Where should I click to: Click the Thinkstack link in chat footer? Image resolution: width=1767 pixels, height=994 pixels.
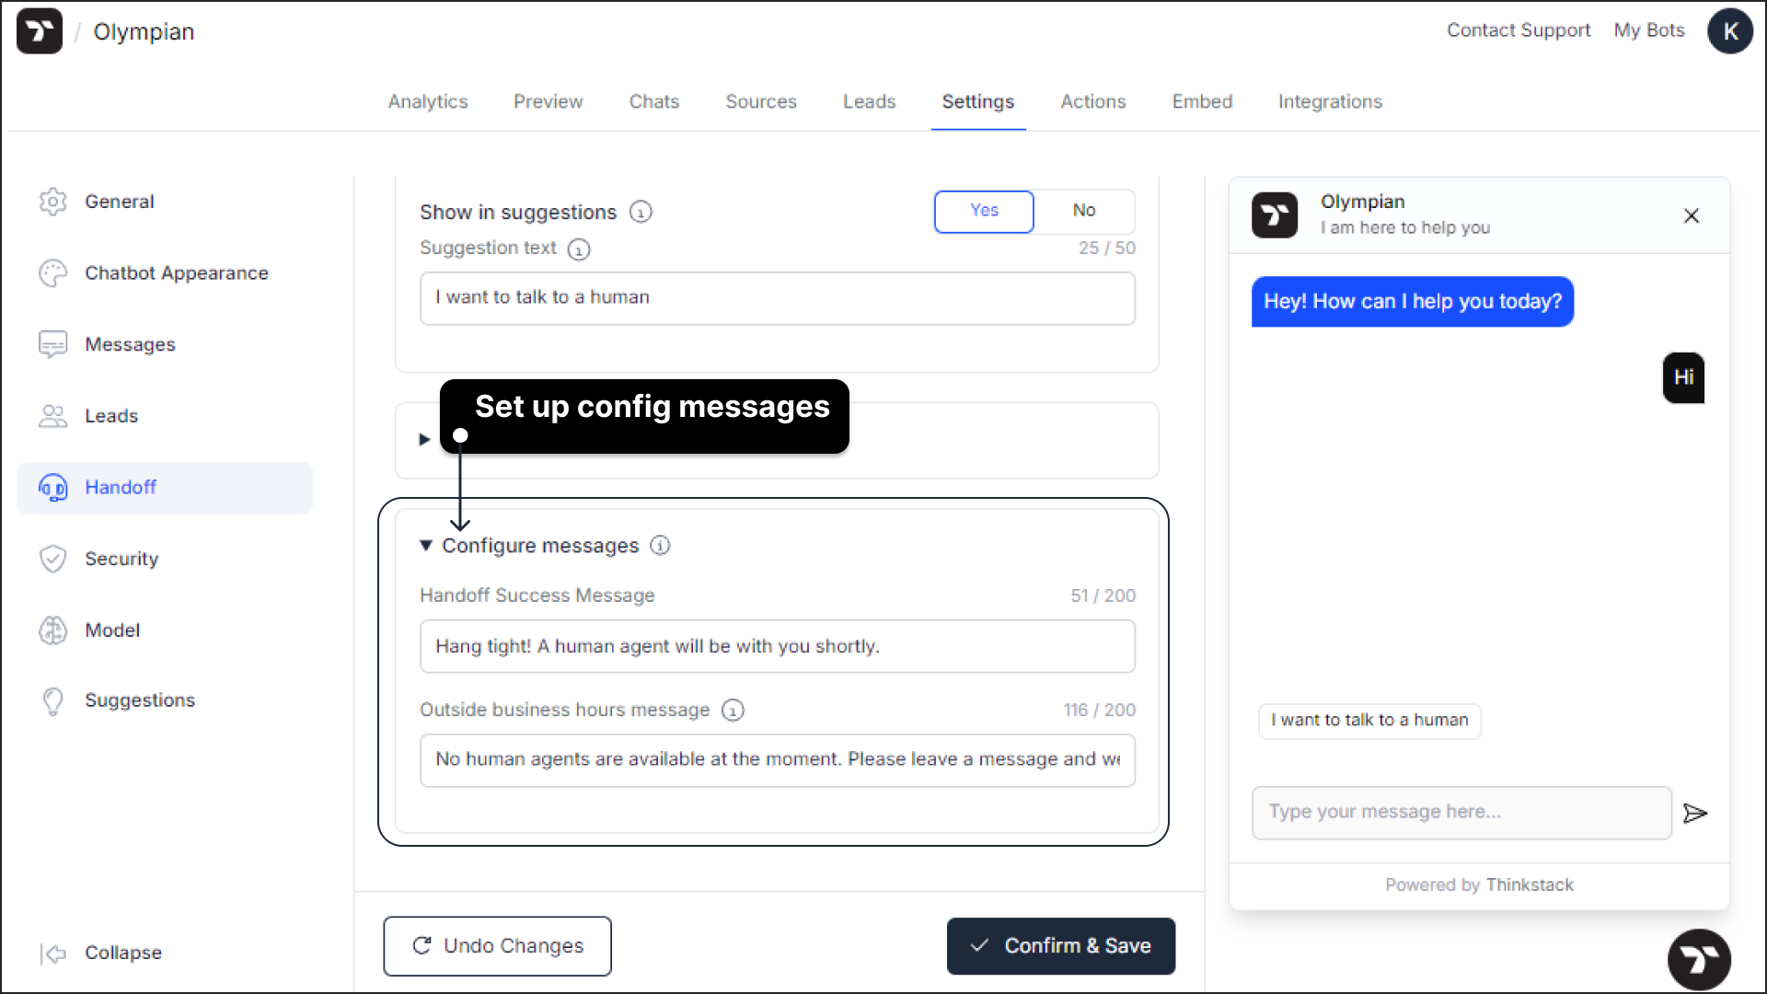[x=1530, y=885]
